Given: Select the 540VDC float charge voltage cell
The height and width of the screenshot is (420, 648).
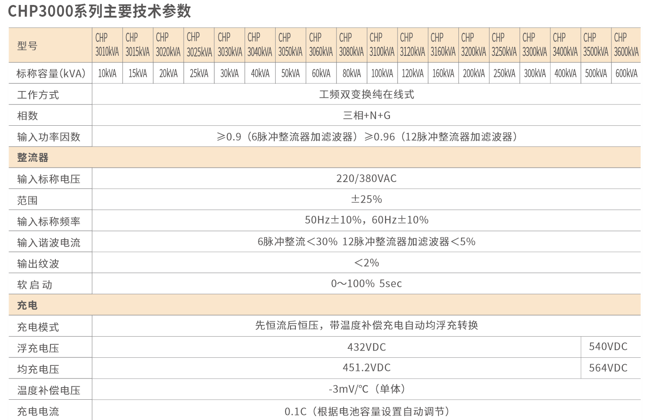Looking at the screenshot, I should coord(608,347).
